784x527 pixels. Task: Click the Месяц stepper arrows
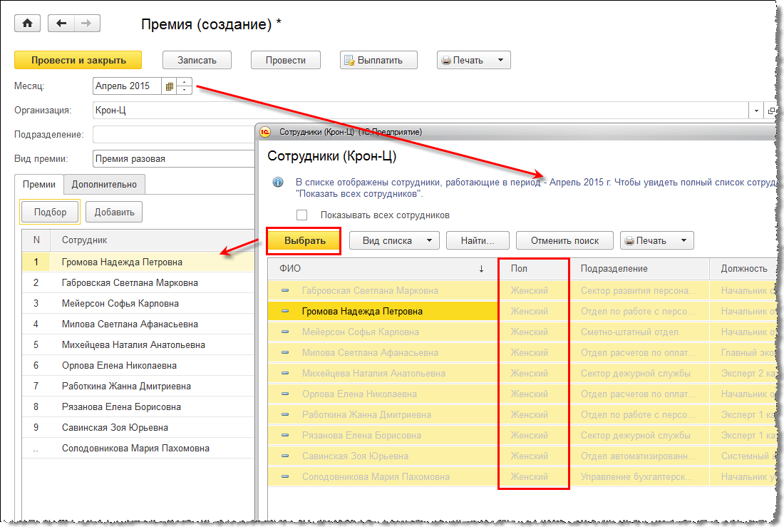pos(185,86)
